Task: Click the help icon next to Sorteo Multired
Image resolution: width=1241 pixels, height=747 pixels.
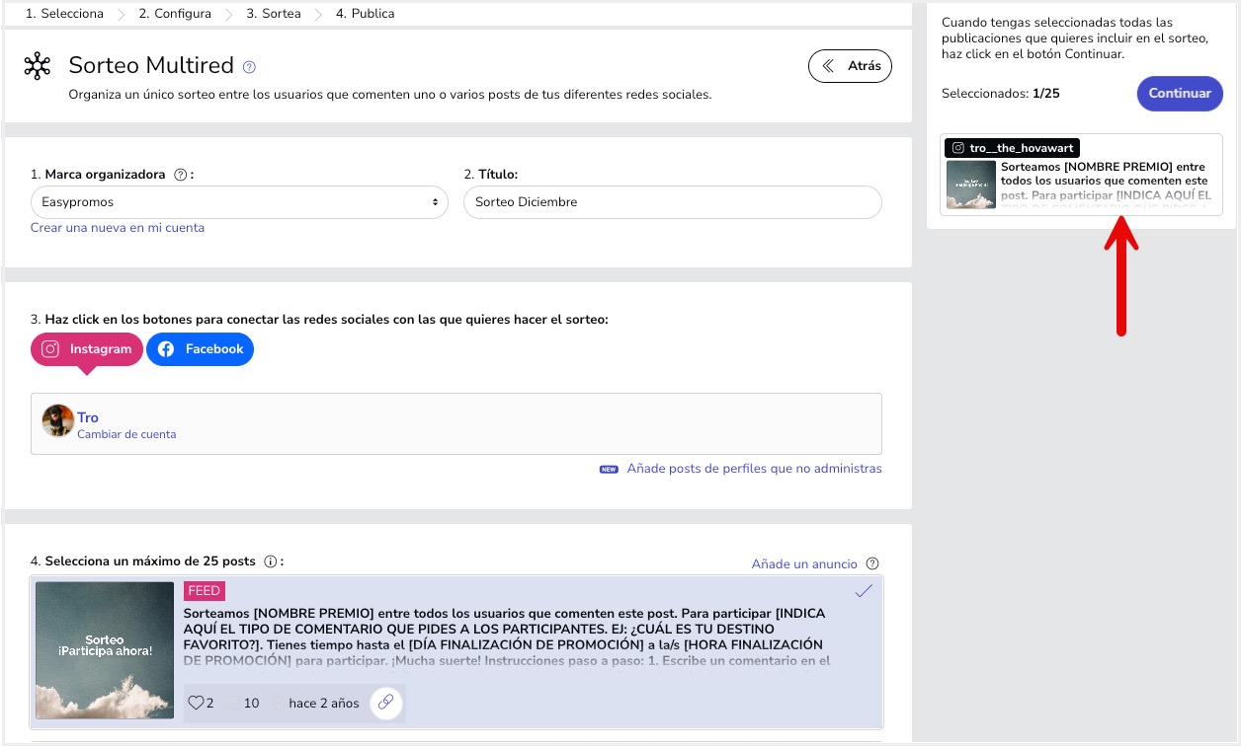Action: 249,67
